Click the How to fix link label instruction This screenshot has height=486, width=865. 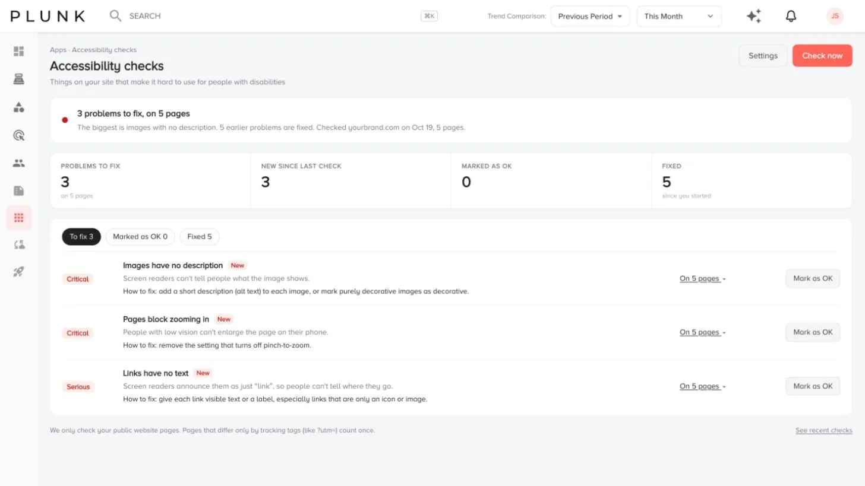point(275,399)
